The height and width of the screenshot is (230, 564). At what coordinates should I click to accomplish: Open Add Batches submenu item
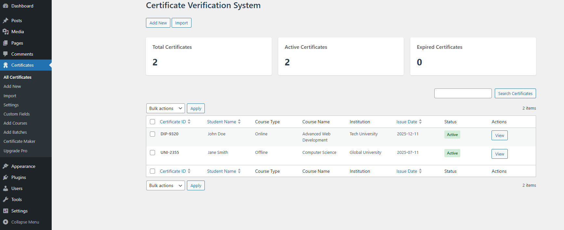[x=15, y=132]
